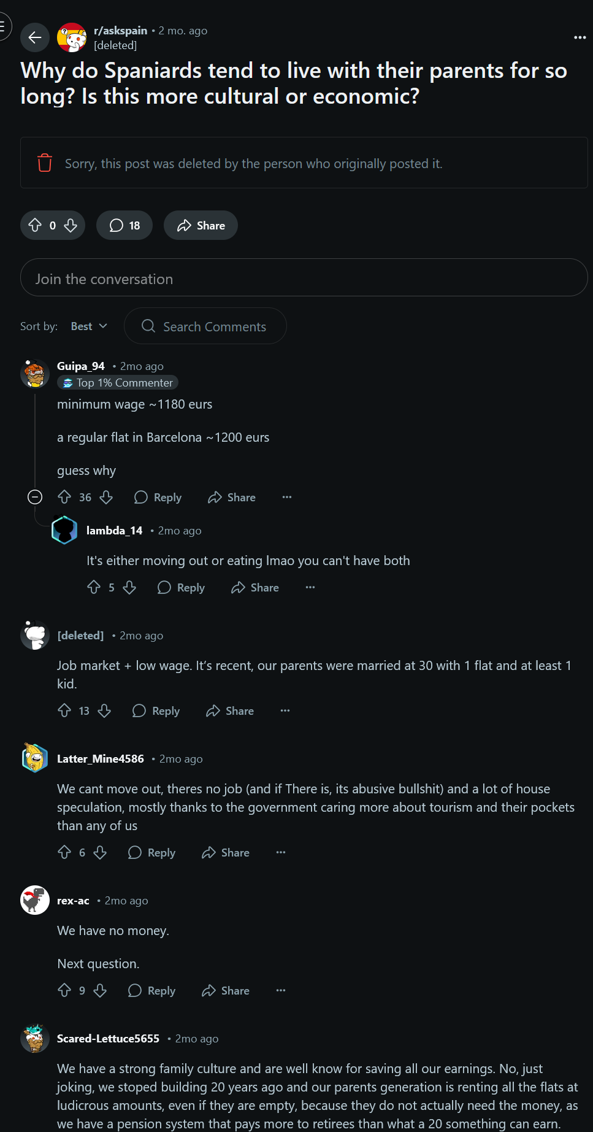Open the post's three-dot options menu
The width and height of the screenshot is (593, 1132).
pyautogui.click(x=580, y=37)
